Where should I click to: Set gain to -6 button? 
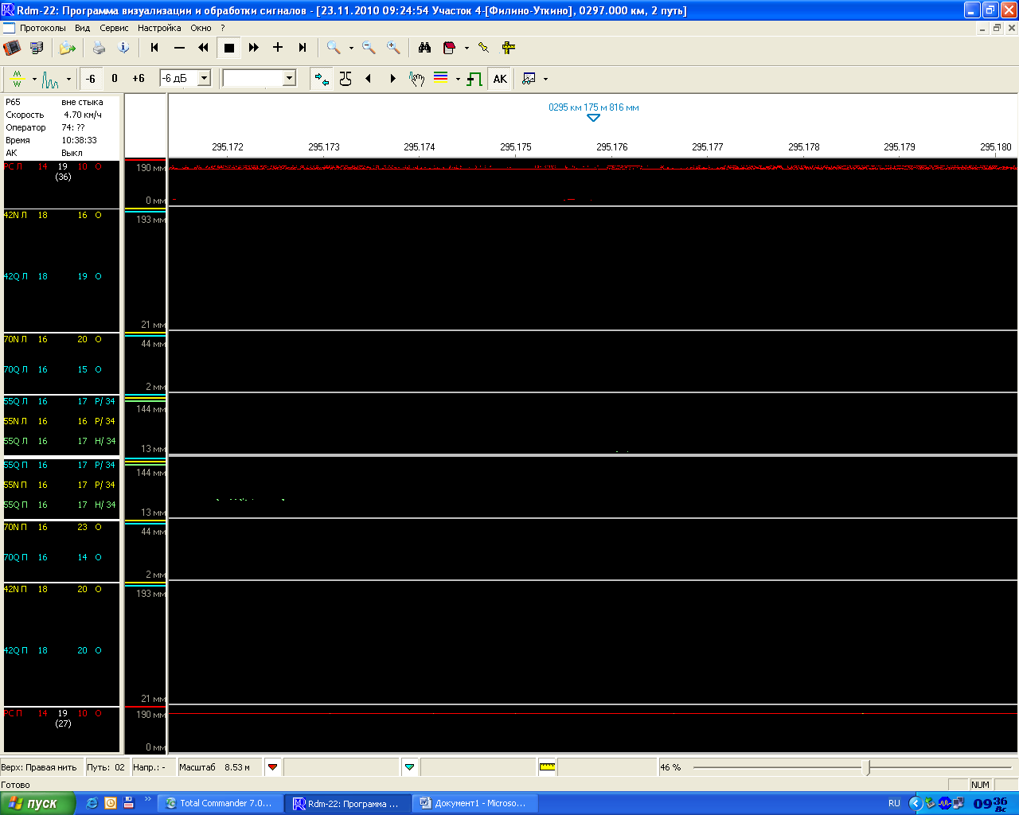point(91,79)
